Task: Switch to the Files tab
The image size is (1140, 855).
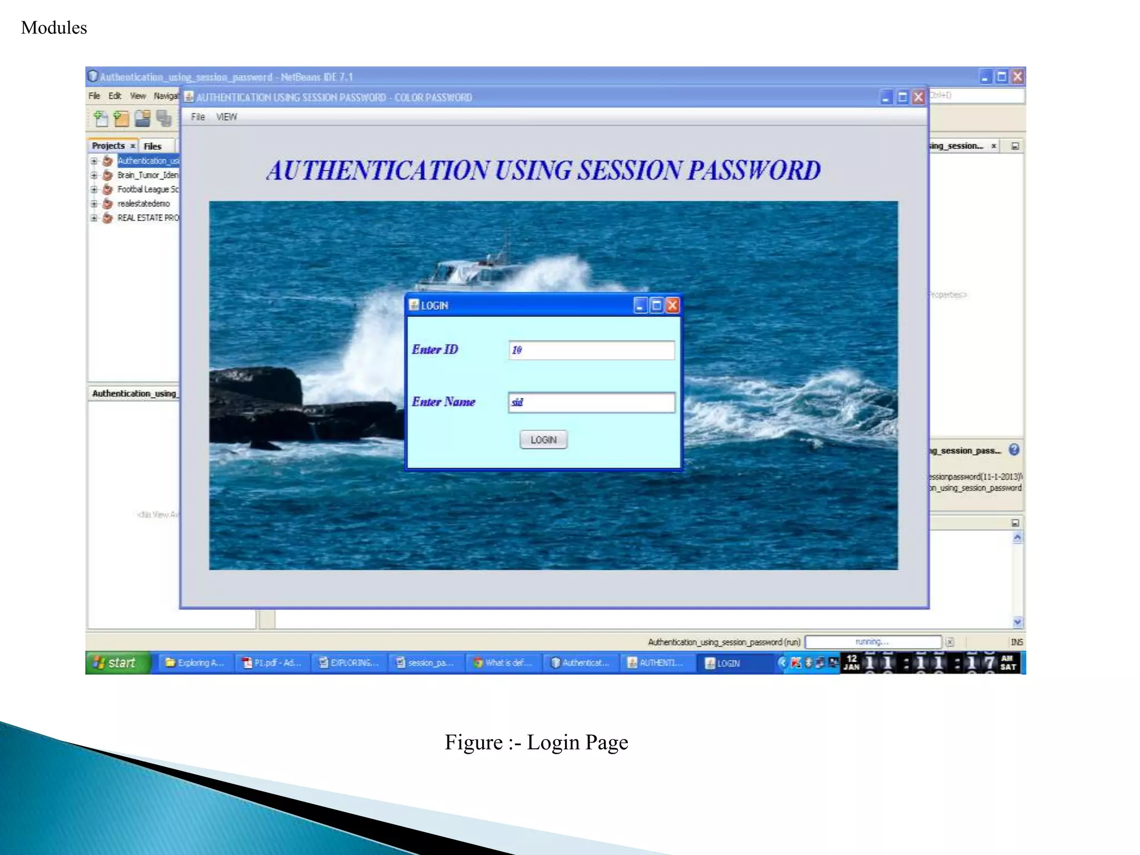Action: (152, 146)
